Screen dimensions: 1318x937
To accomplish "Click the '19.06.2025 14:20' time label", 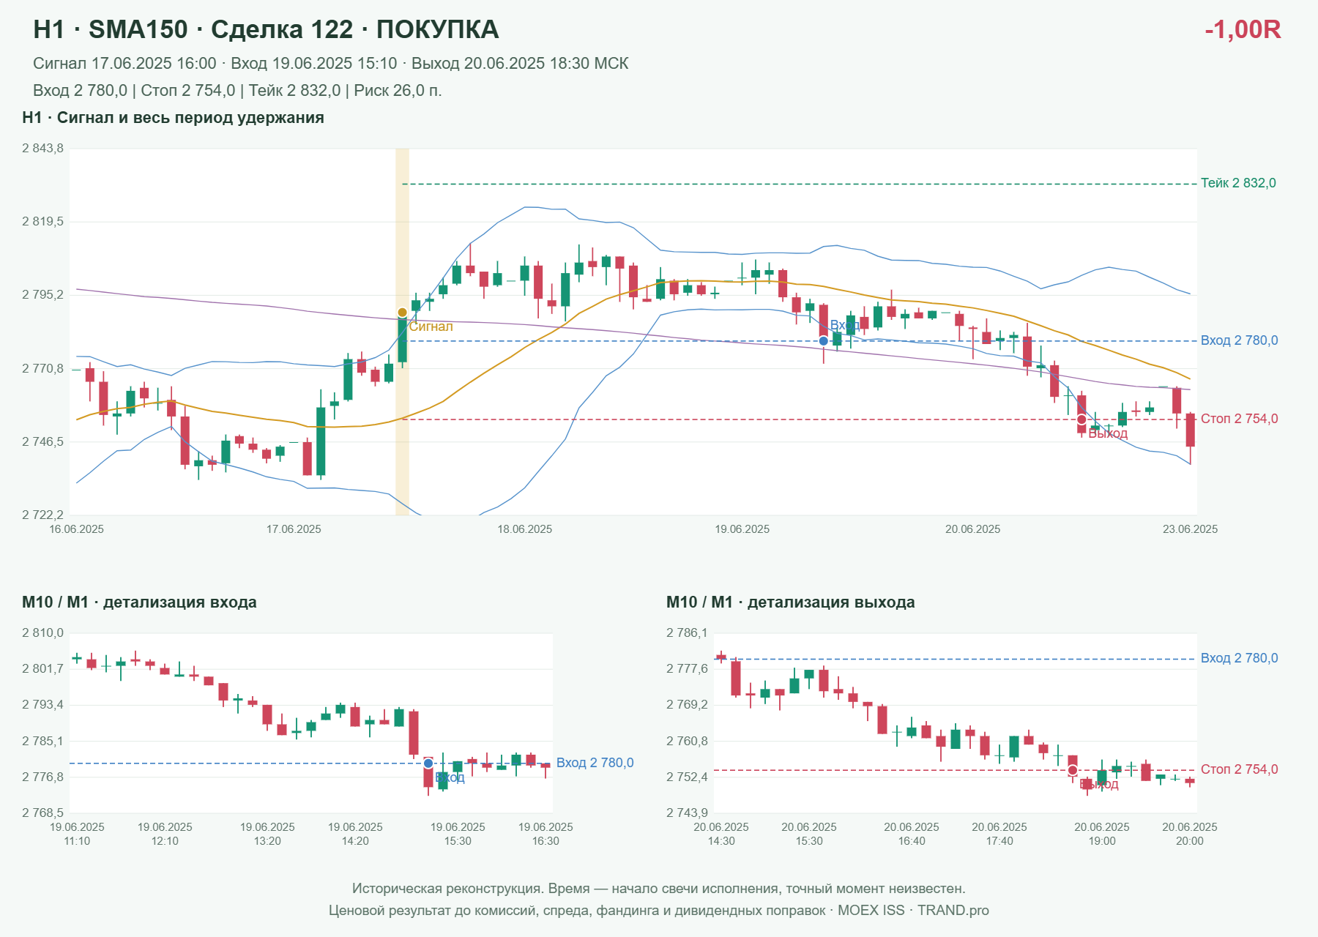I will pos(355,834).
